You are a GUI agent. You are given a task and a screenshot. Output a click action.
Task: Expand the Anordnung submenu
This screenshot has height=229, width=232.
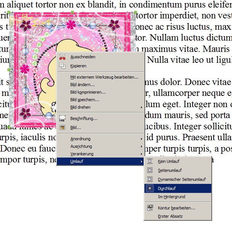point(100,139)
